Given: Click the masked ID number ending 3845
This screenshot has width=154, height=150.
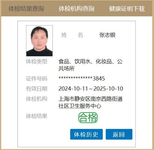Looking at the screenshot, I should 82,79.
